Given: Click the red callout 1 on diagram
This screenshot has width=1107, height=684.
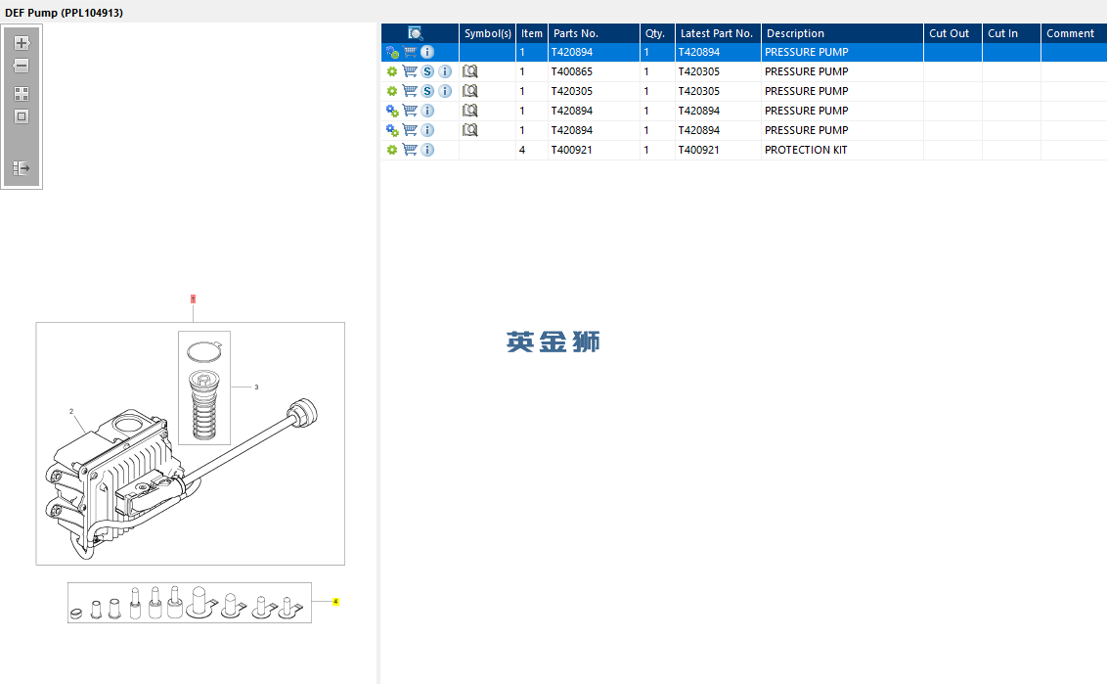Looking at the screenshot, I should pyautogui.click(x=193, y=298).
